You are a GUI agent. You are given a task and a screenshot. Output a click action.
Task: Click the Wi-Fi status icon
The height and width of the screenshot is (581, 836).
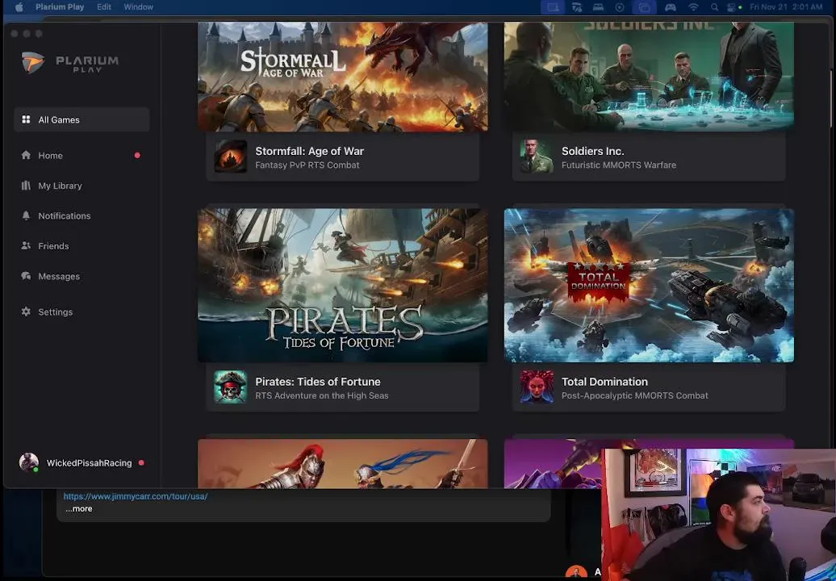(x=693, y=7)
